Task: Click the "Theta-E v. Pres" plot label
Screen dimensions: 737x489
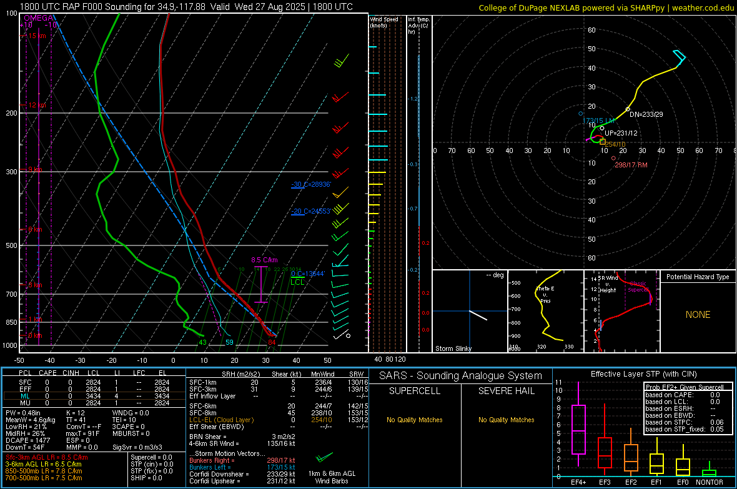Action: 545,294
